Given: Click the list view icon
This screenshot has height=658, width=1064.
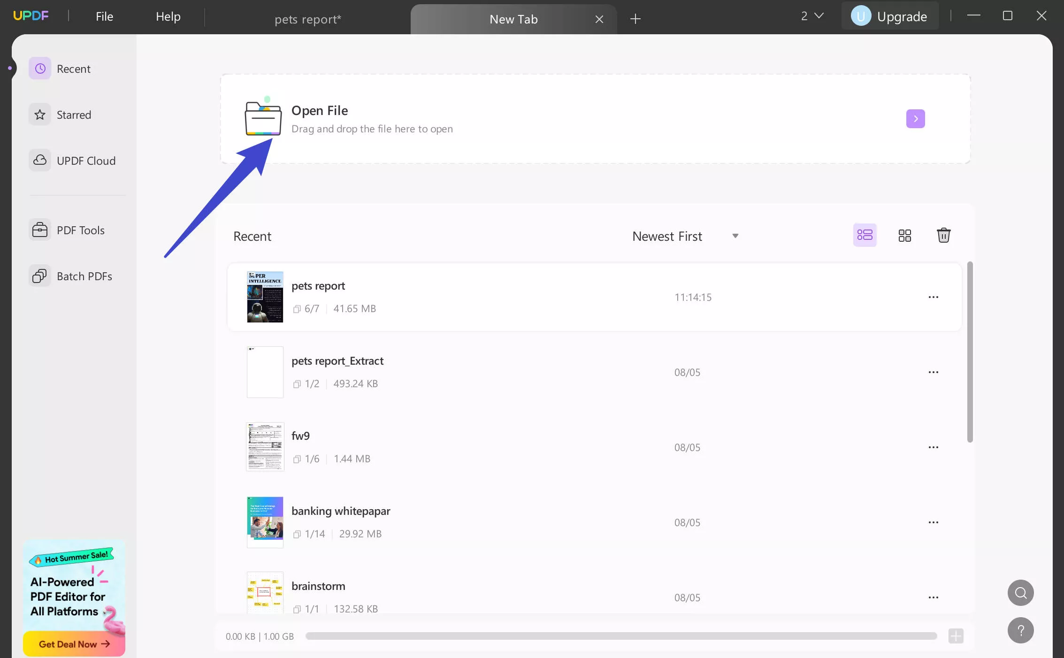Looking at the screenshot, I should click(x=865, y=235).
